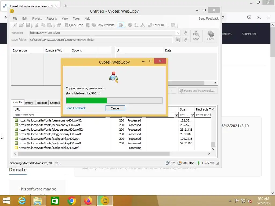Select the sladkoeshka/400.eot result row
Screen dimensions: 275x206
click(112, 139)
